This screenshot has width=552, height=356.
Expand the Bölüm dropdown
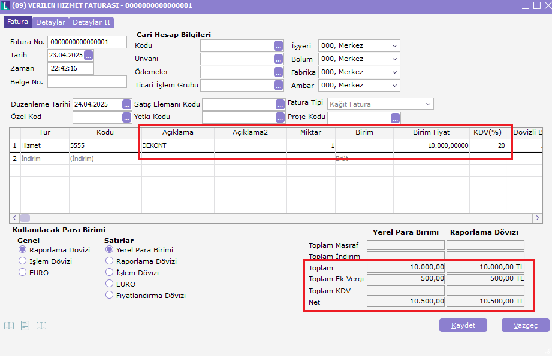394,59
